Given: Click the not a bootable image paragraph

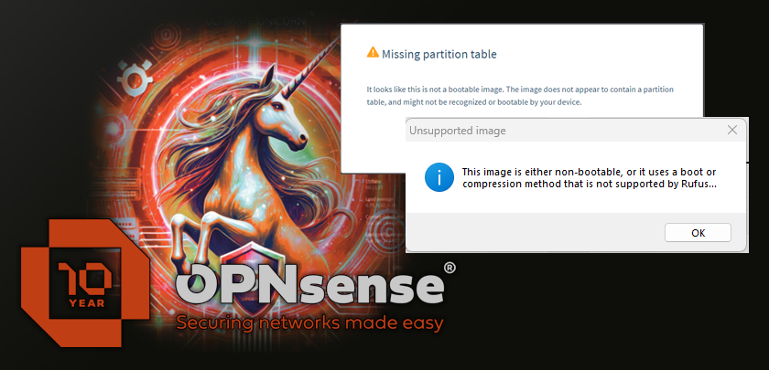Looking at the screenshot, I should (520, 96).
